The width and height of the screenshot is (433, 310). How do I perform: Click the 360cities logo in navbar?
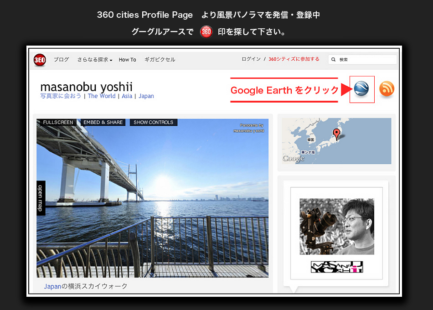(40, 60)
